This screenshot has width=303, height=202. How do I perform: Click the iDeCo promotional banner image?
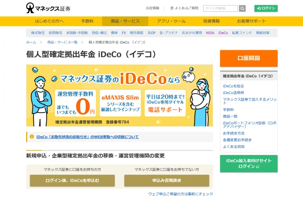(119, 95)
